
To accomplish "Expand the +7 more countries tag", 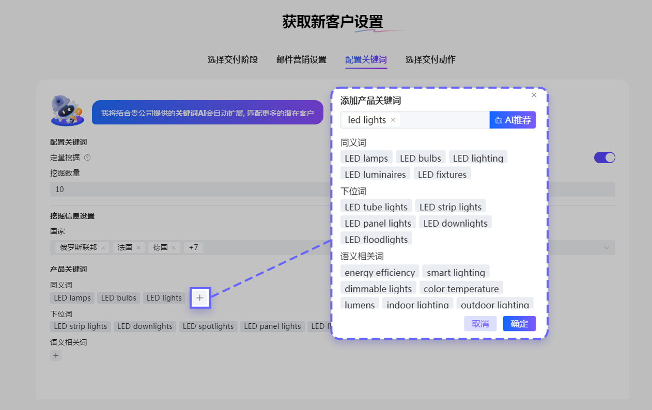I will point(193,248).
